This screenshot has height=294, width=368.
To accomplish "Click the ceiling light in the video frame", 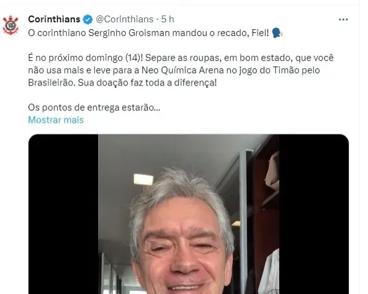I will coord(143,179).
